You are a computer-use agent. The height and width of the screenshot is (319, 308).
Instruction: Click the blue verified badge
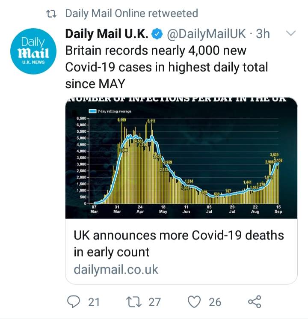(158, 33)
